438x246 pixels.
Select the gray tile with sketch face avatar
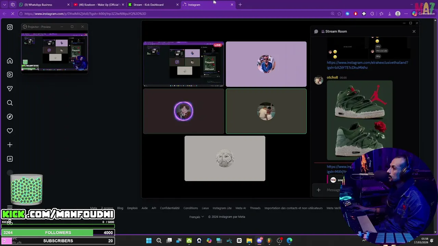click(225, 159)
